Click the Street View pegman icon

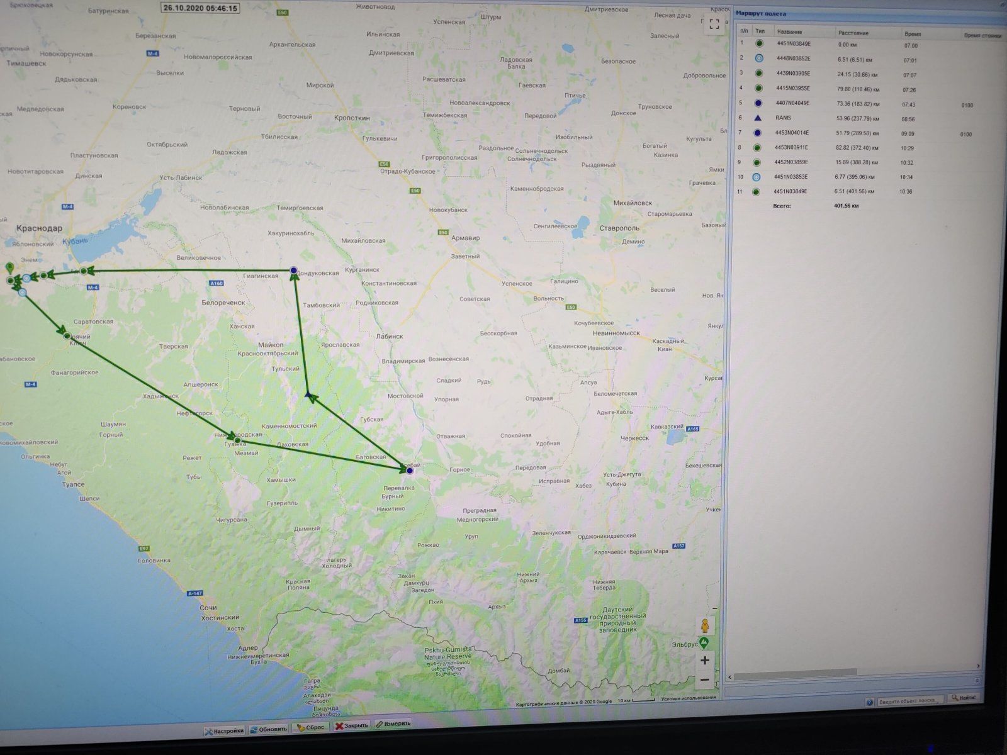click(x=704, y=626)
